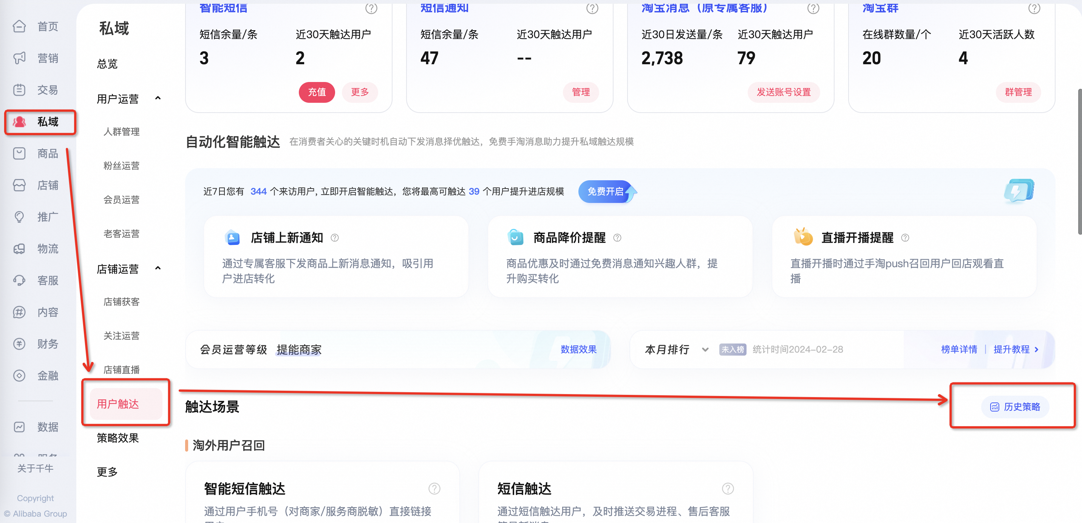Open the 历史策略 button
The height and width of the screenshot is (523, 1082).
click(1015, 407)
